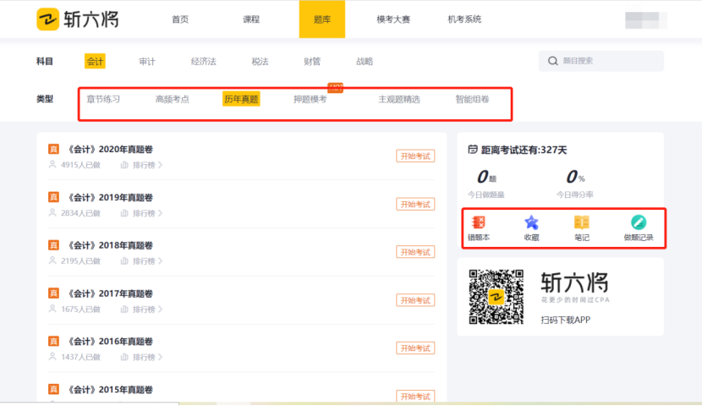
Task: Open the 笔记 notes icon
Action: [x=582, y=228]
